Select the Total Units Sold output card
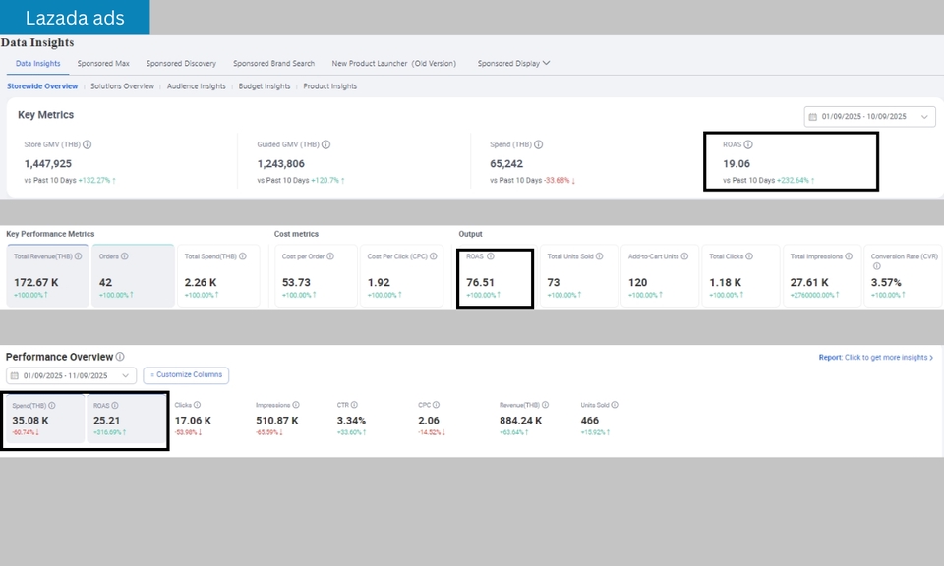The width and height of the screenshot is (944, 566). [x=578, y=275]
